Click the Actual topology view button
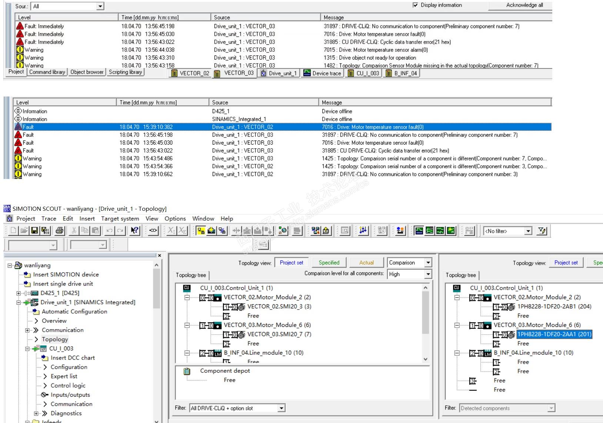Screen dimensions: 603x423 coord(366,263)
